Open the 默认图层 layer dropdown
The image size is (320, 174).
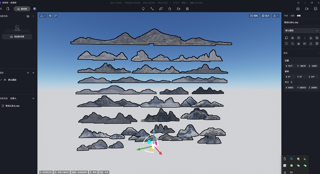(317, 31)
